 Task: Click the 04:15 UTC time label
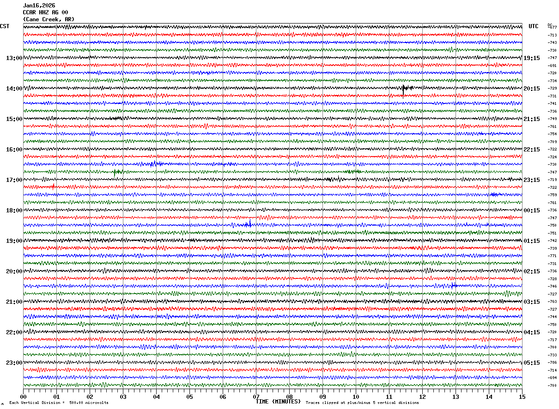(532, 332)
